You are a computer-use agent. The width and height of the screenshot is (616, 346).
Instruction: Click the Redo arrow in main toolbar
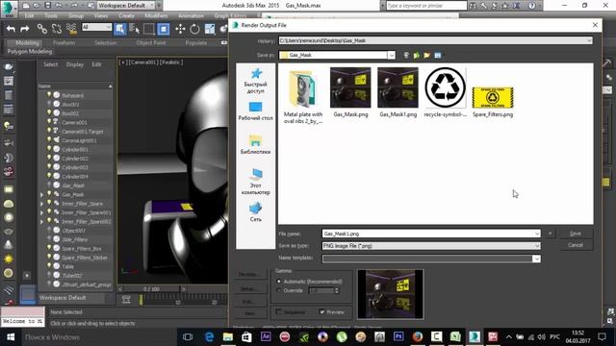[x=25, y=29]
